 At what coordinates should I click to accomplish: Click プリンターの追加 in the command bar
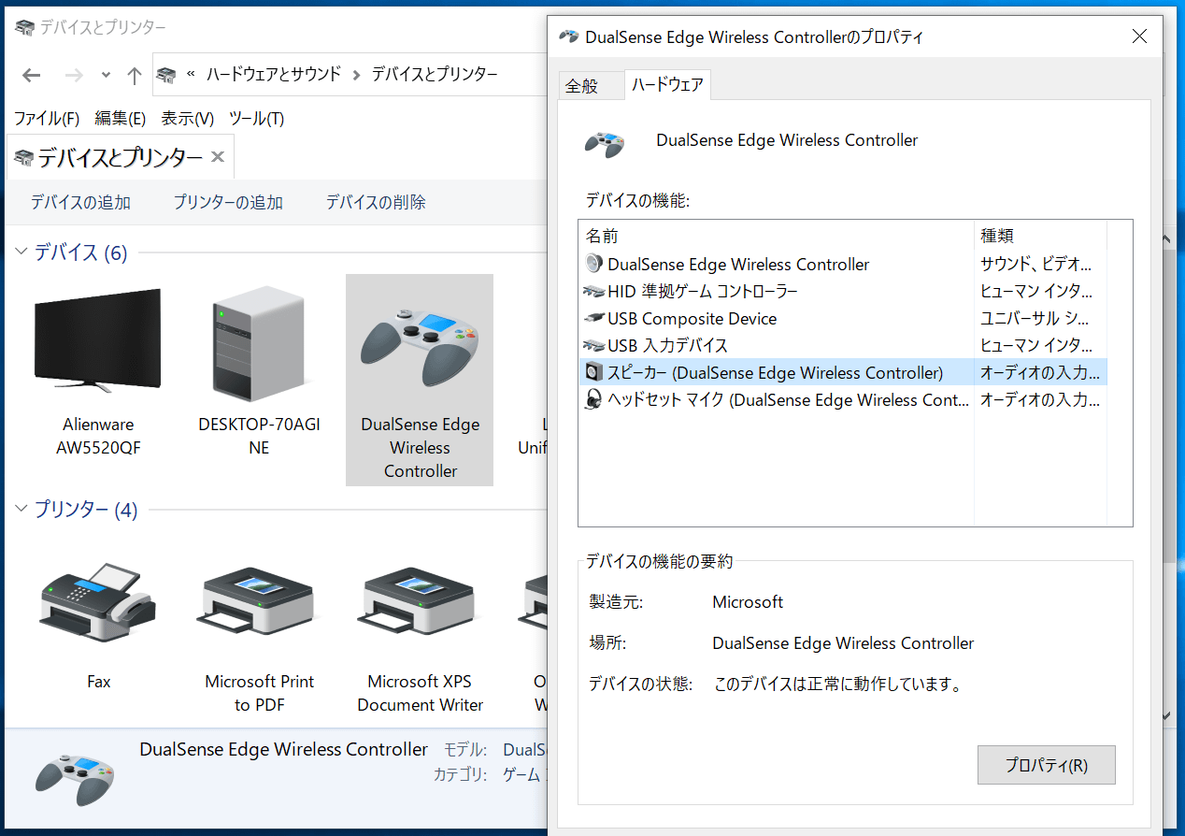click(228, 203)
